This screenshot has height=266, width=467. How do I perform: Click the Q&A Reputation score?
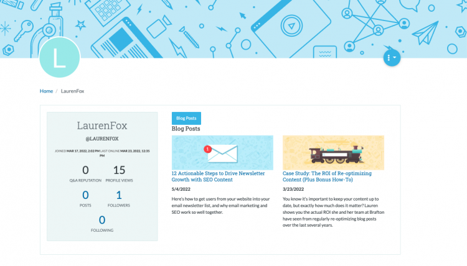pyautogui.click(x=85, y=170)
